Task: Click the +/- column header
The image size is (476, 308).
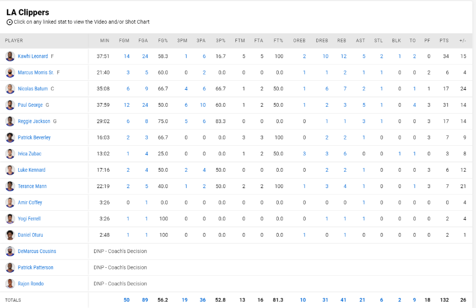Action: (463, 41)
